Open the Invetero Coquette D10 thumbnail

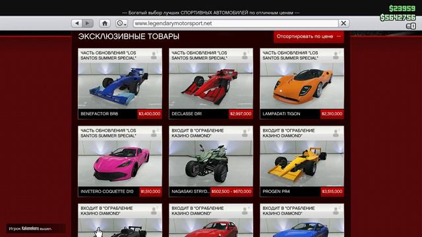coord(120,163)
